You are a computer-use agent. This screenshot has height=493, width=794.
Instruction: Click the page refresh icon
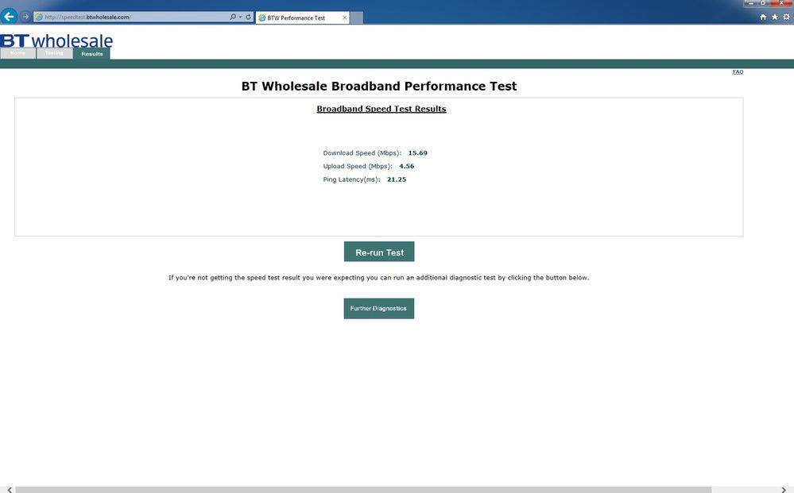point(248,17)
